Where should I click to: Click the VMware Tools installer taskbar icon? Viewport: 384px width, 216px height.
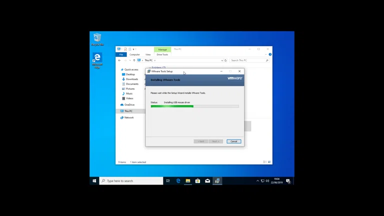[217, 181]
